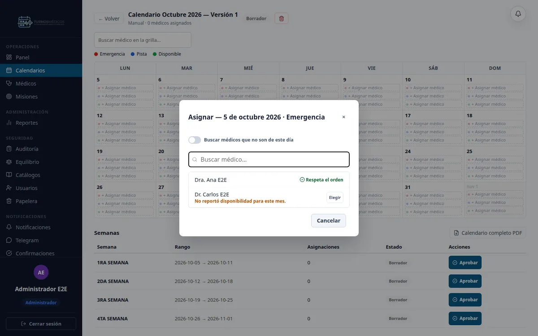Click the Panel grid icon

pyautogui.click(x=9, y=57)
